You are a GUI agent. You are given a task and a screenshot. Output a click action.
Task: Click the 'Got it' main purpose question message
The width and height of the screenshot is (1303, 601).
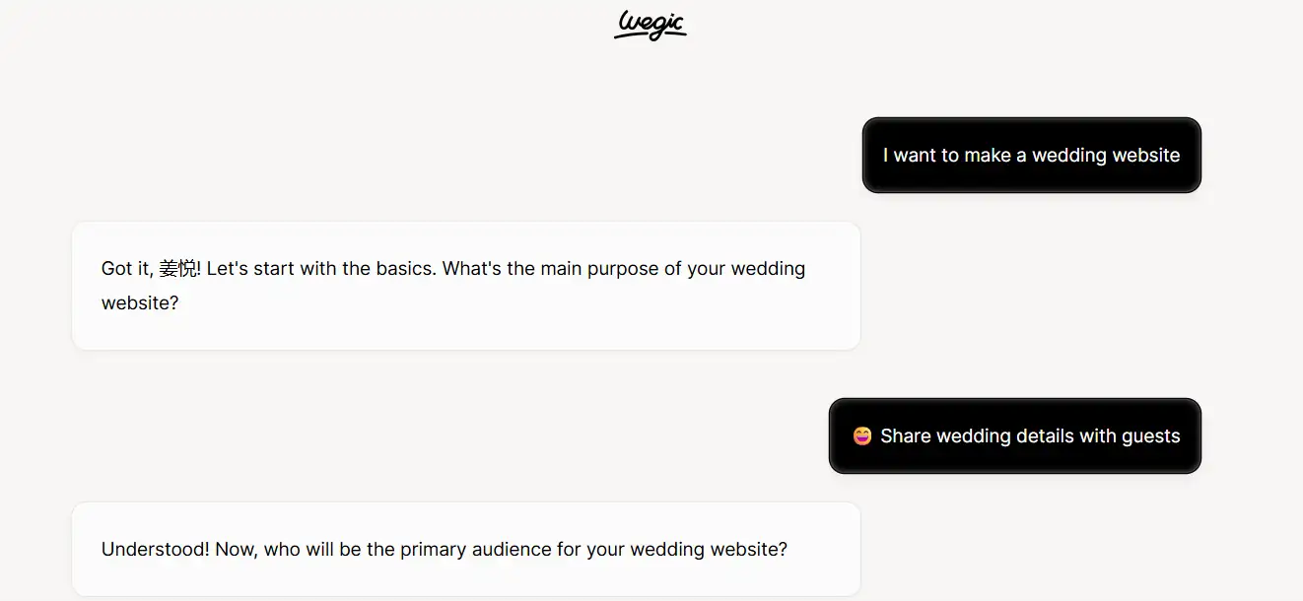pos(466,286)
